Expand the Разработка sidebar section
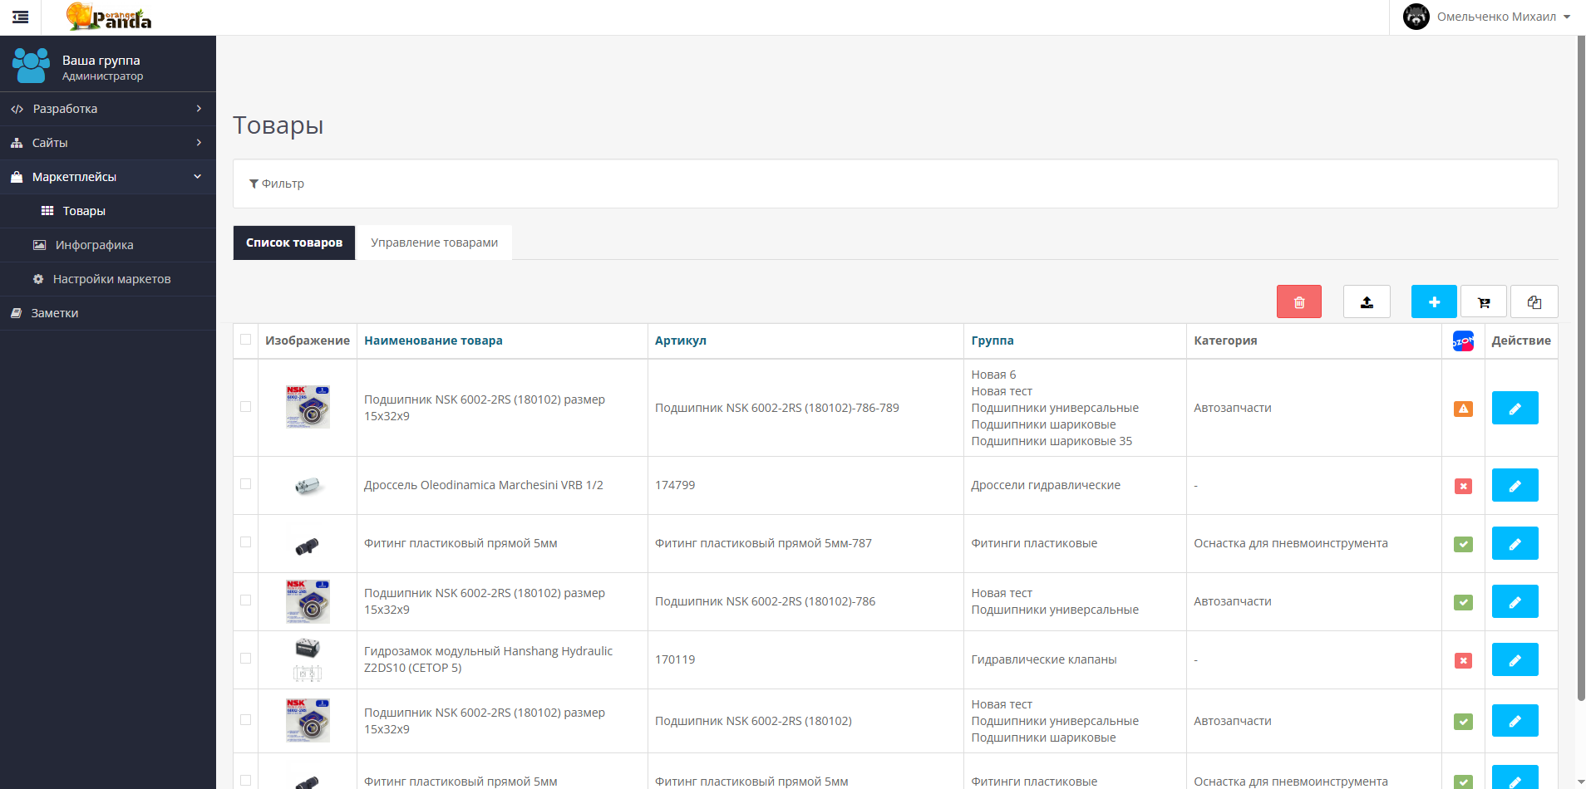 tap(108, 109)
